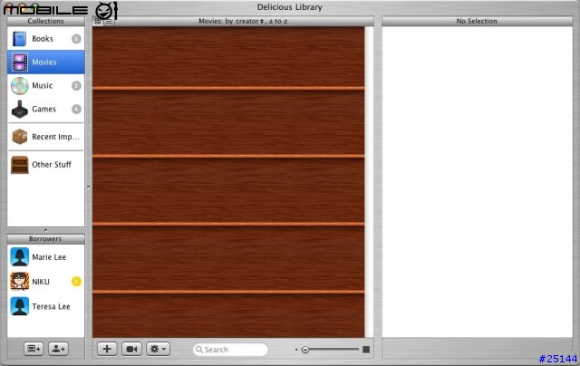Click the Games item count badge

point(76,109)
